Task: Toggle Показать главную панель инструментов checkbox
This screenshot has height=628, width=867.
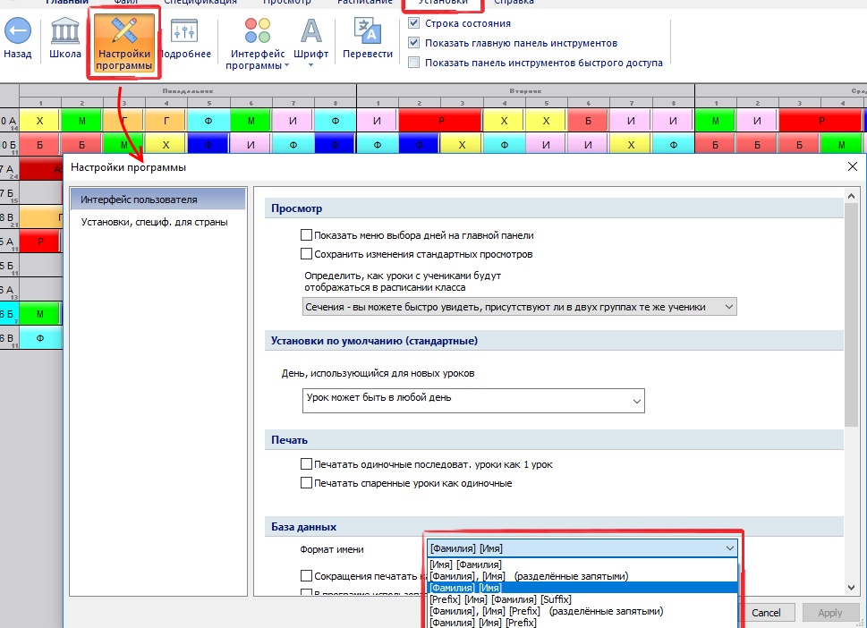Action: pyautogui.click(x=413, y=43)
